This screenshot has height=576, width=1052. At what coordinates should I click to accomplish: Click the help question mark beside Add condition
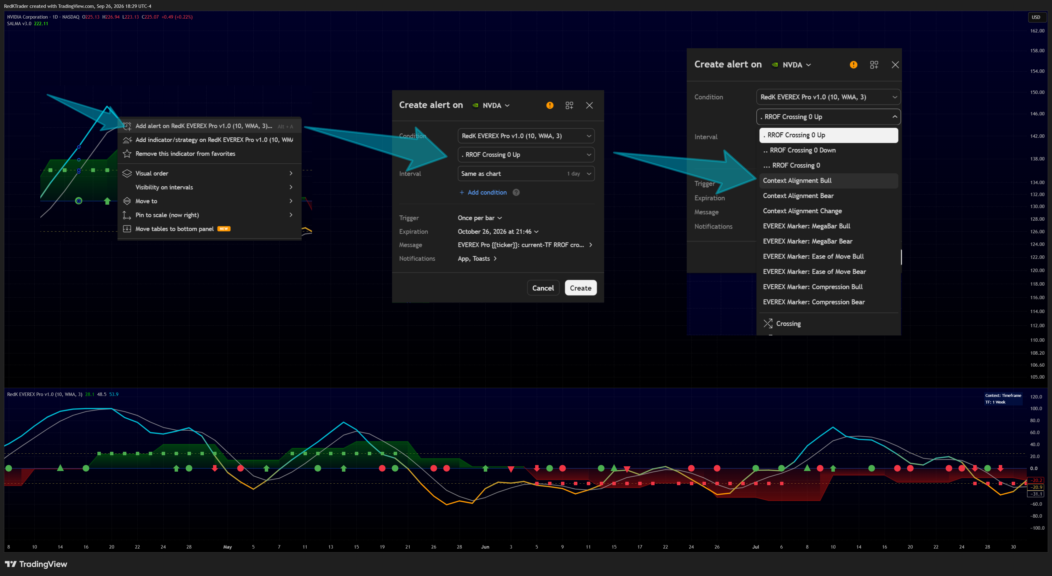[x=516, y=192]
